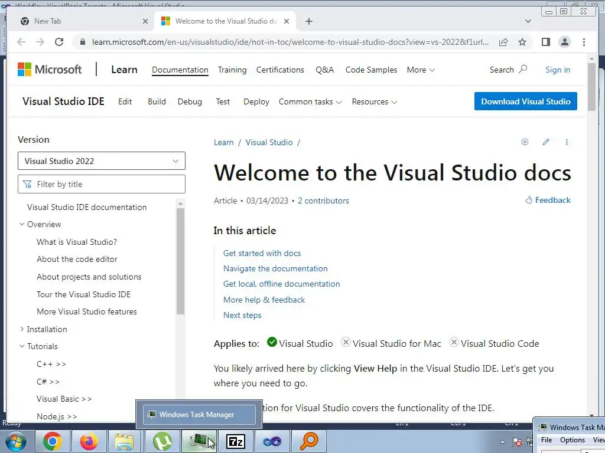Image resolution: width=605 pixels, height=453 pixels.
Task: Click the Microsoft logo
Action: point(50,70)
